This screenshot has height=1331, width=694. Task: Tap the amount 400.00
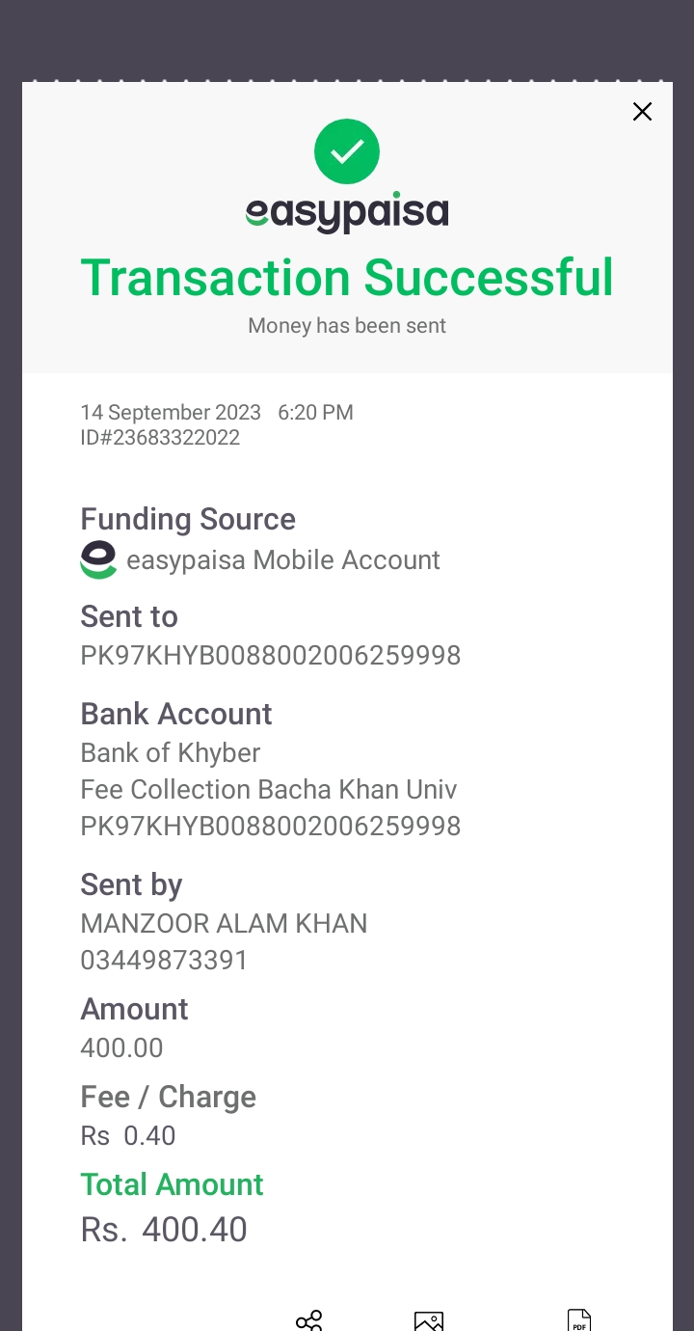(121, 1048)
